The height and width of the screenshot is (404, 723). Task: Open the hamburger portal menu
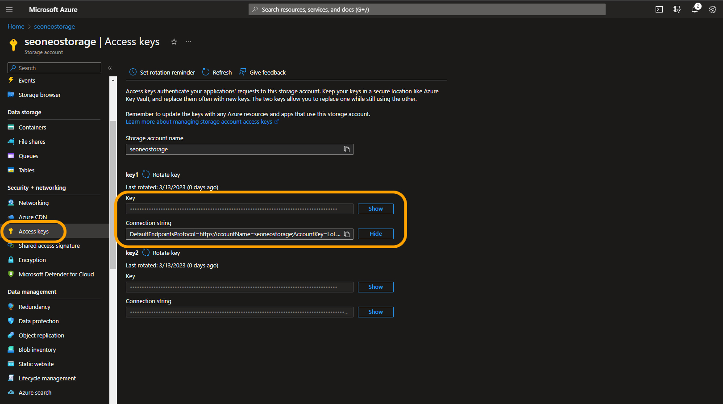tap(9, 9)
